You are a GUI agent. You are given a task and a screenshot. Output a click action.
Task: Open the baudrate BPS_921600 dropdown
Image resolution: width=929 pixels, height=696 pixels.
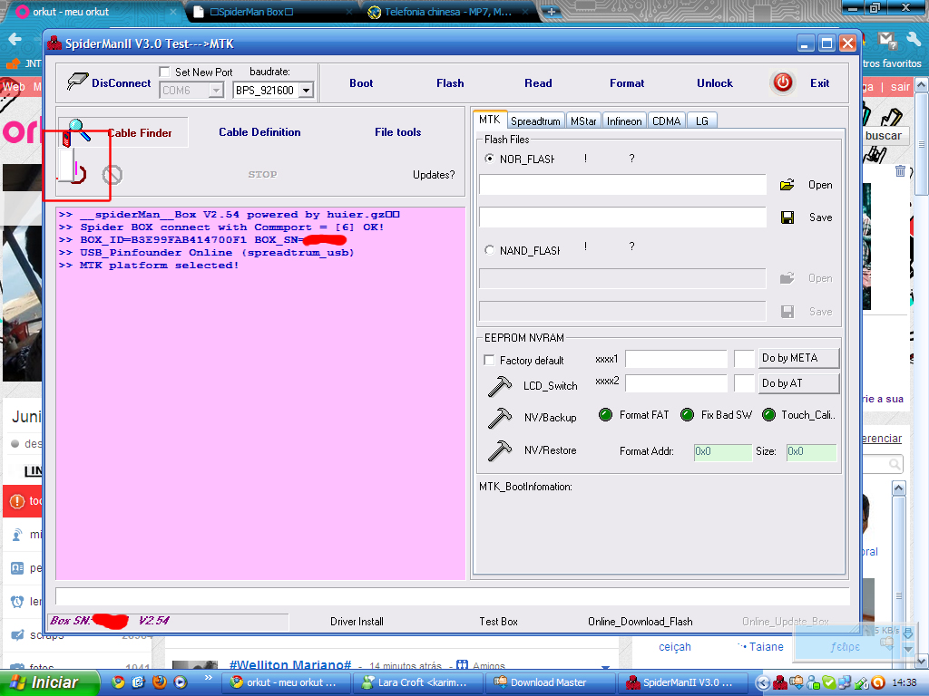tap(307, 91)
